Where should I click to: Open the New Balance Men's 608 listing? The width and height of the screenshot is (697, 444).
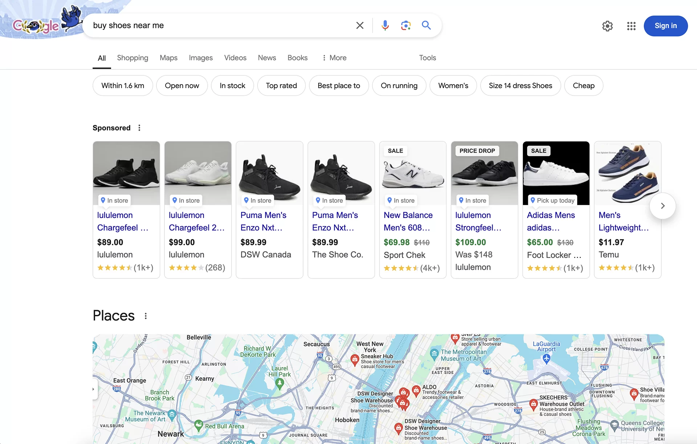pos(413,210)
